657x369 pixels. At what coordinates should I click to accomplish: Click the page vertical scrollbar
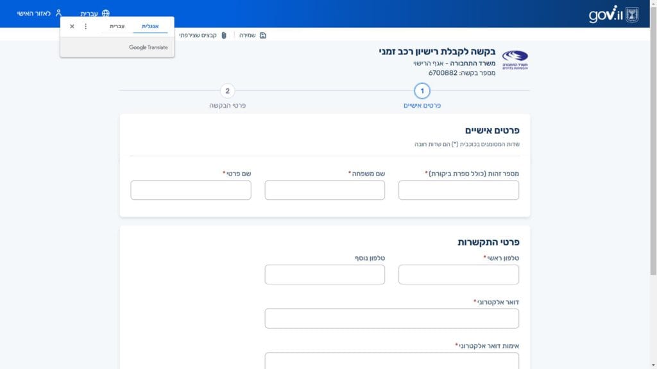tap(653, 192)
